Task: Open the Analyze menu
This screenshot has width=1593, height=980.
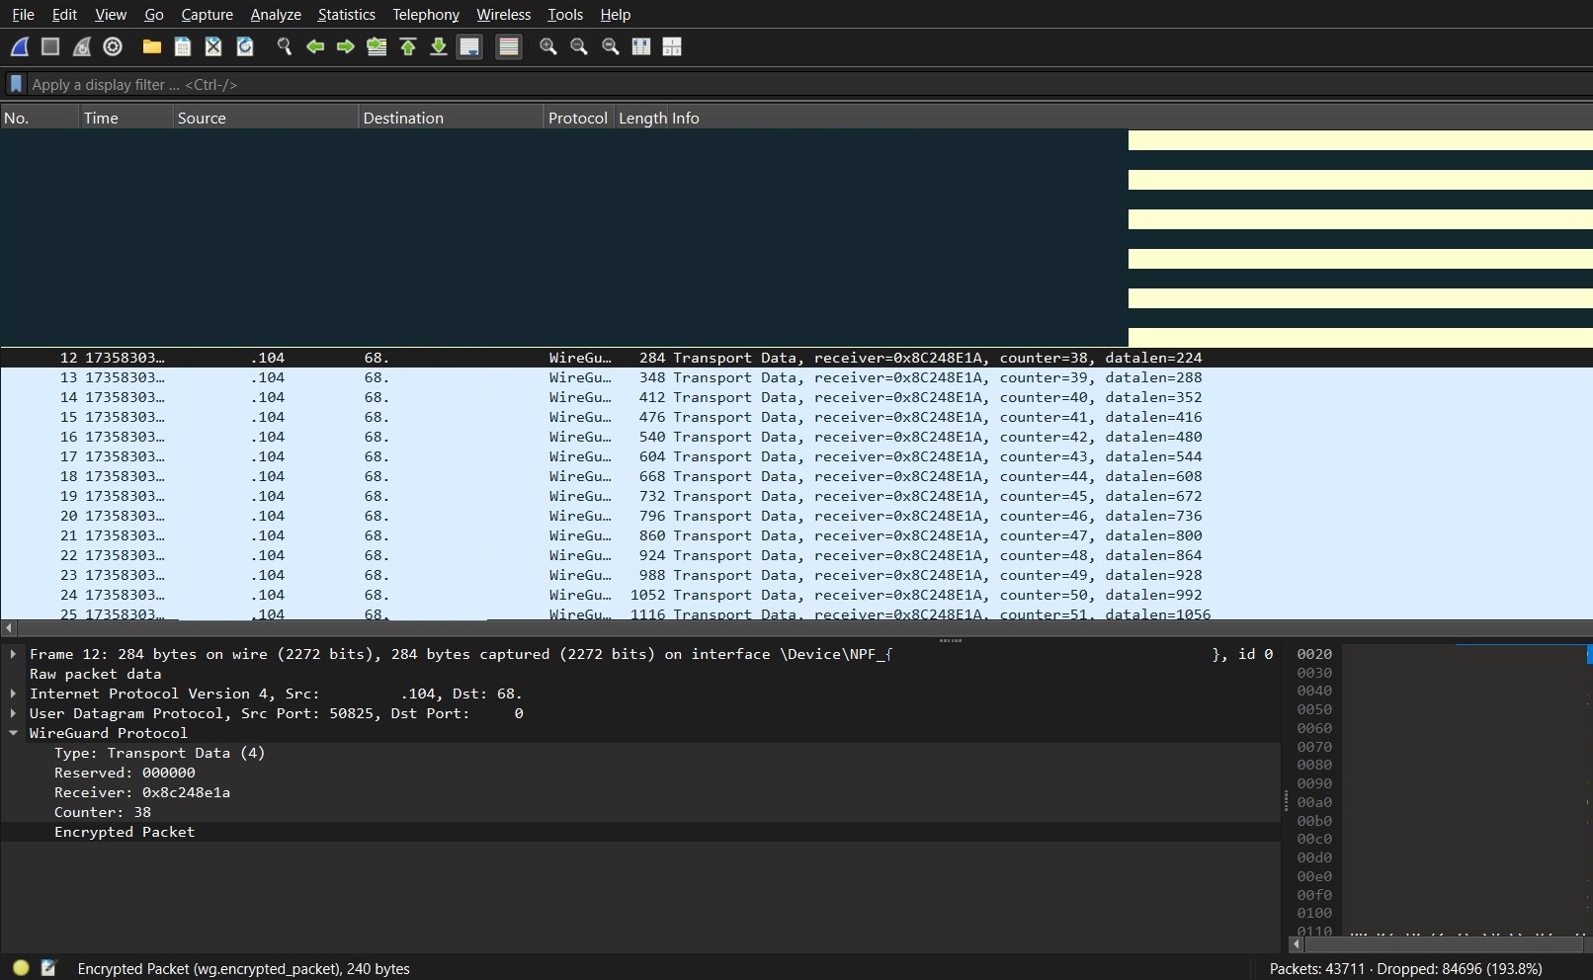Action: pos(276,14)
